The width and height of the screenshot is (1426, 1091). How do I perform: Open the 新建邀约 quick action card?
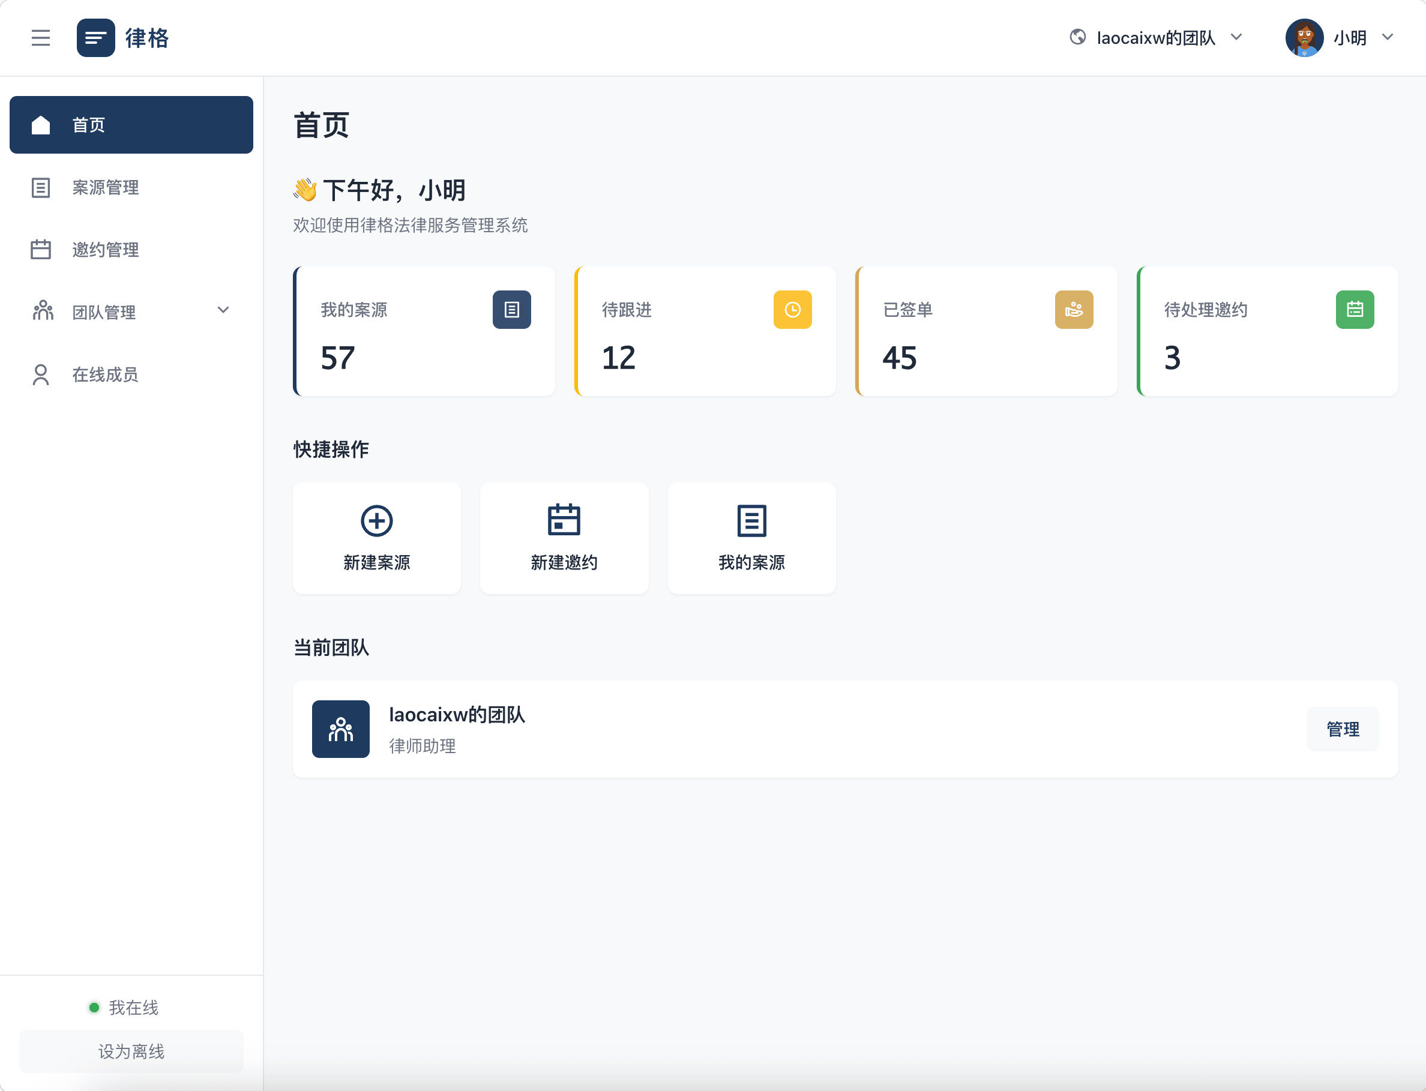tap(564, 538)
